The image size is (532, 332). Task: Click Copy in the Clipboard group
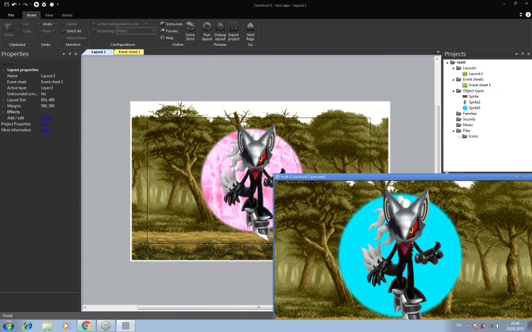(x=24, y=31)
